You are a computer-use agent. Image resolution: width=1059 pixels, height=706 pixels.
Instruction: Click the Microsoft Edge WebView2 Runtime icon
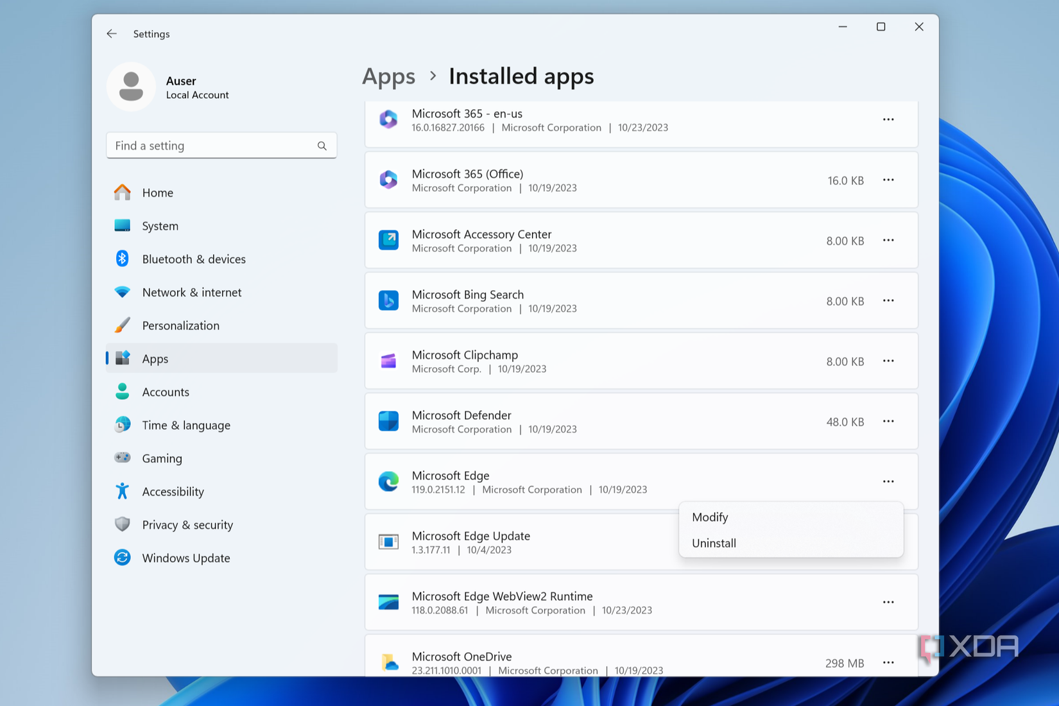pos(388,602)
